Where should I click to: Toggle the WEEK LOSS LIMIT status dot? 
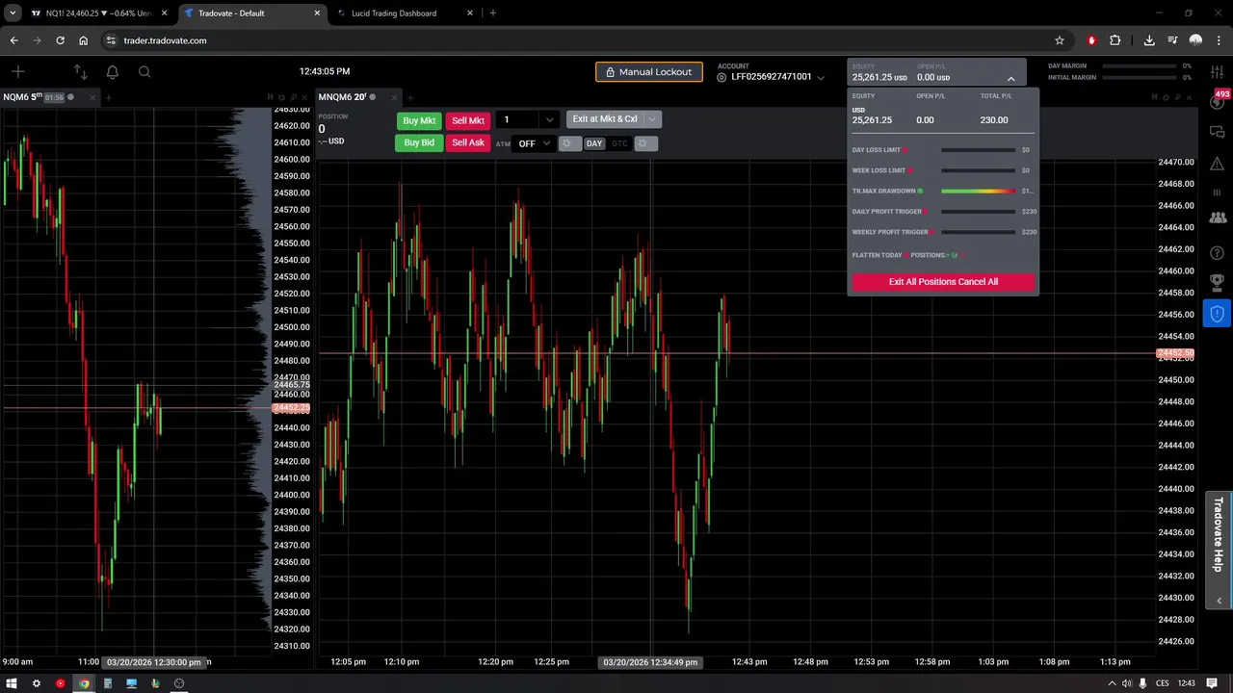point(910,170)
